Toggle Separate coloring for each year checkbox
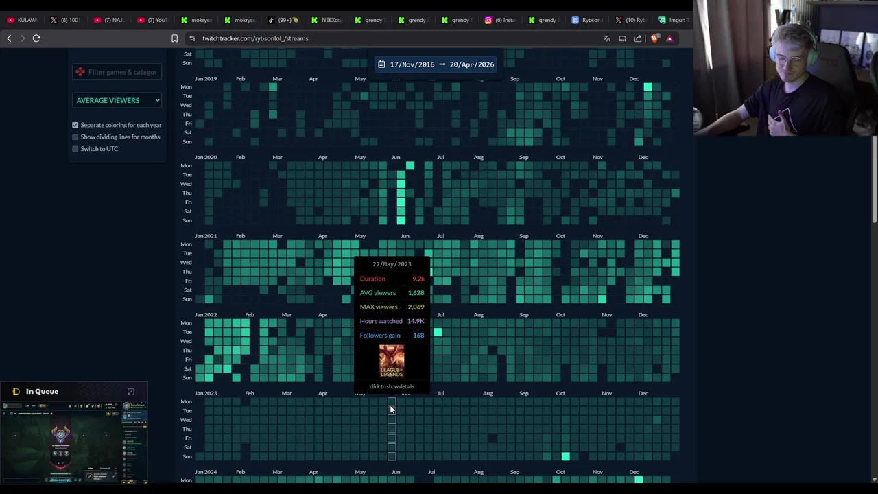The image size is (878, 494). pyautogui.click(x=75, y=125)
